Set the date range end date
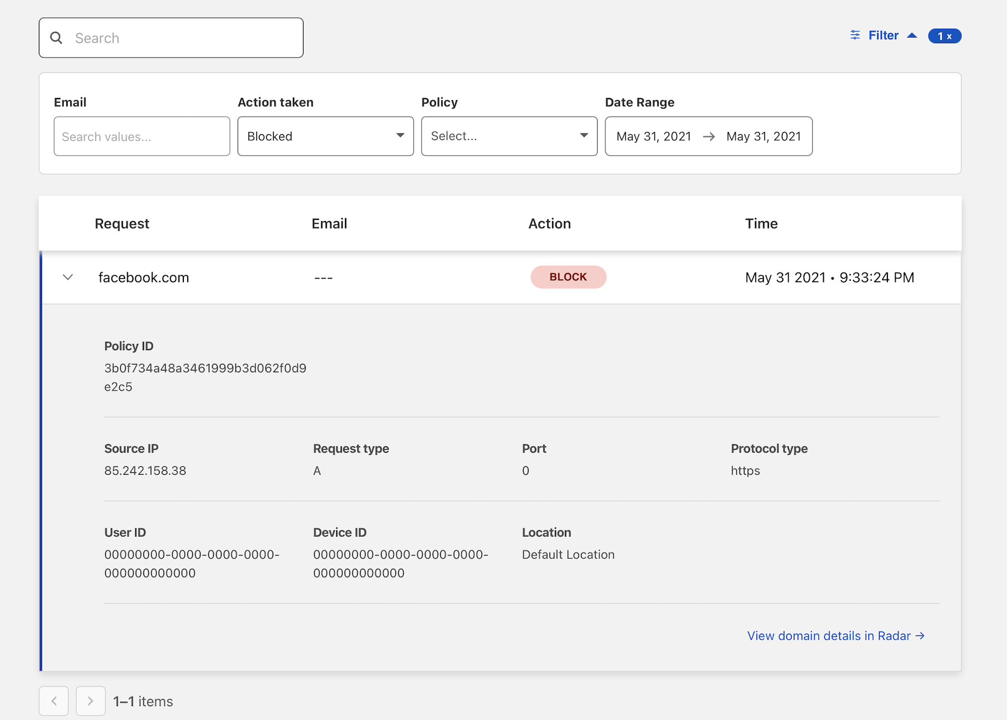Image resolution: width=1007 pixels, height=720 pixels. point(763,136)
